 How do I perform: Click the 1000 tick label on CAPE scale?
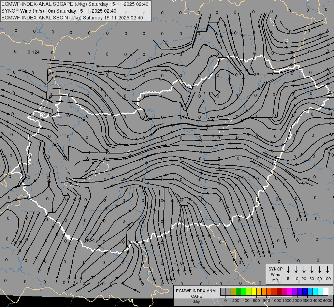[277, 301]
